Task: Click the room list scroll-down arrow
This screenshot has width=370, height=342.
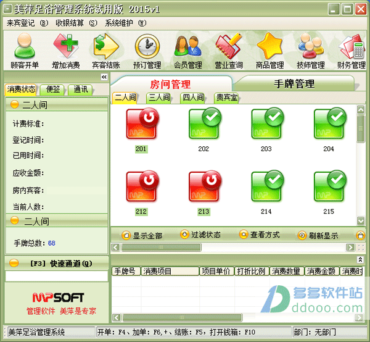Action: [x=360, y=220]
